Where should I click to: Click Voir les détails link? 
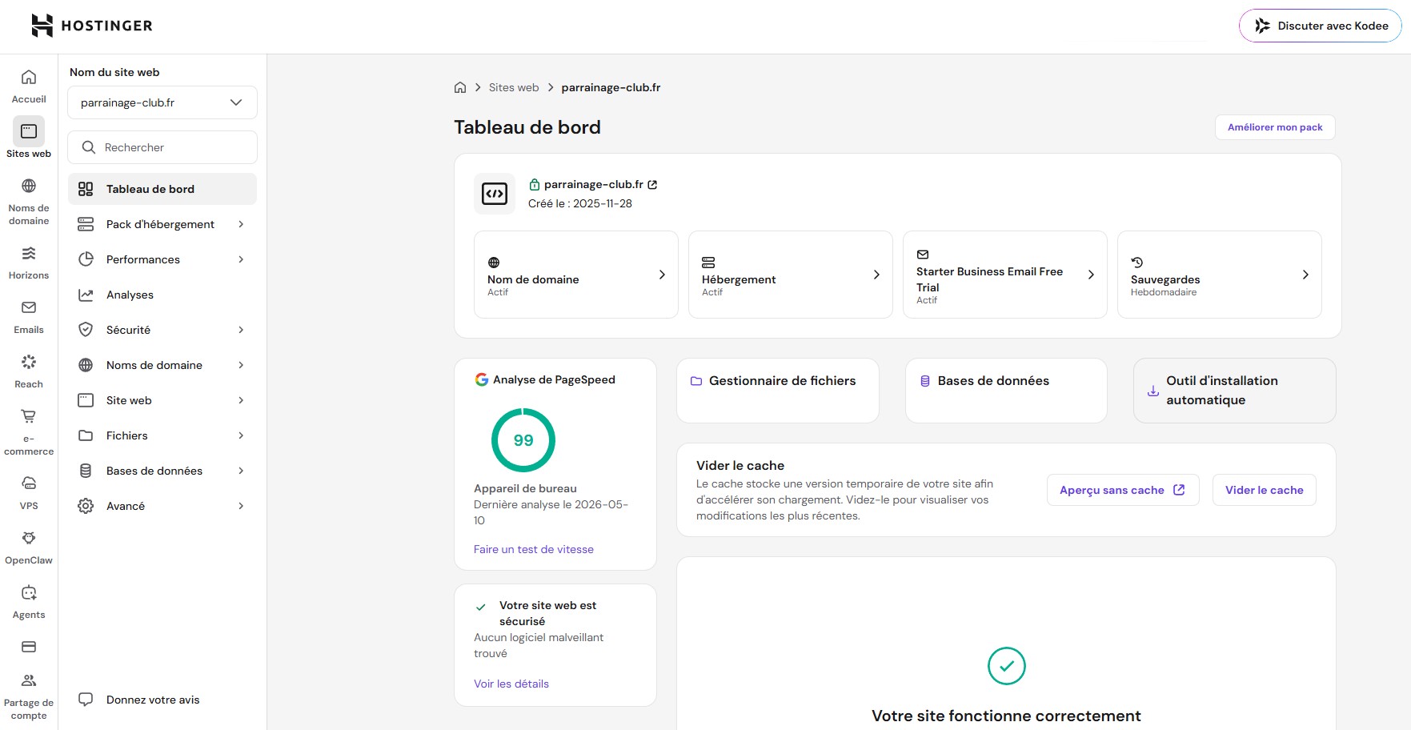tap(511, 684)
